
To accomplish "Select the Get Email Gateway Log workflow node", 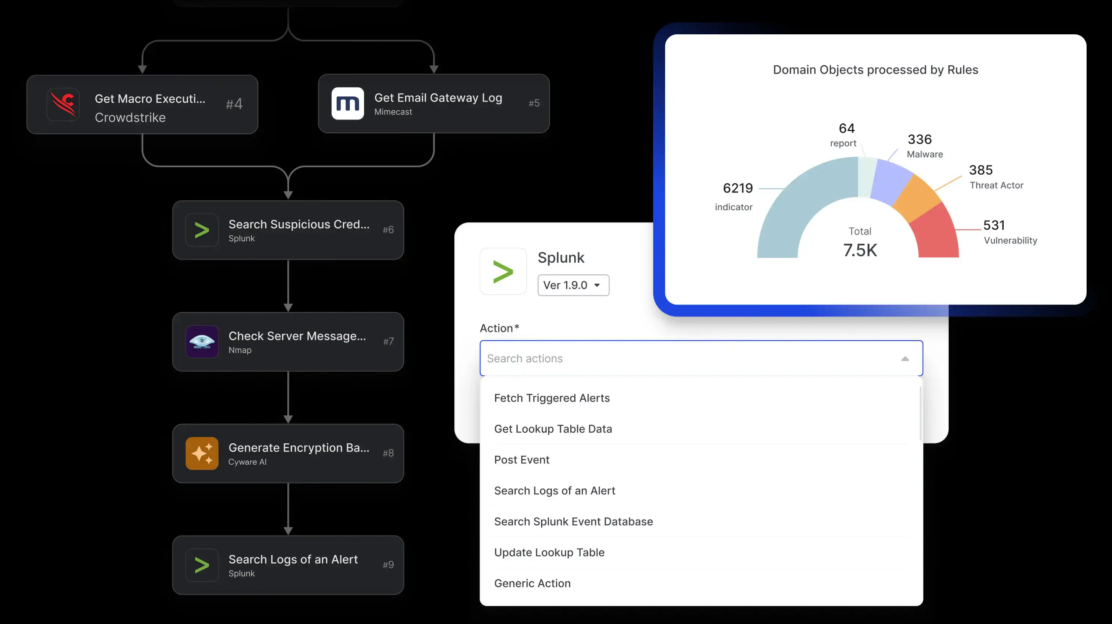I will click(x=433, y=103).
